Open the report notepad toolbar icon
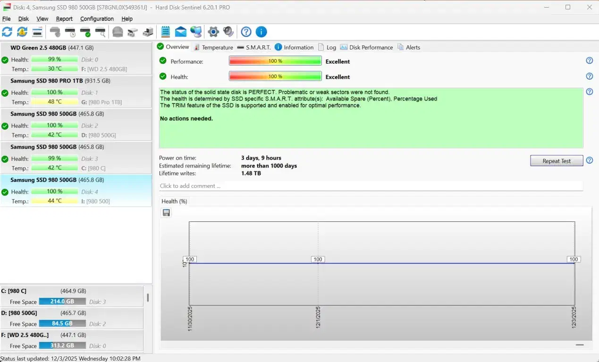Image resolution: width=599 pixels, height=362 pixels. coord(165,32)
